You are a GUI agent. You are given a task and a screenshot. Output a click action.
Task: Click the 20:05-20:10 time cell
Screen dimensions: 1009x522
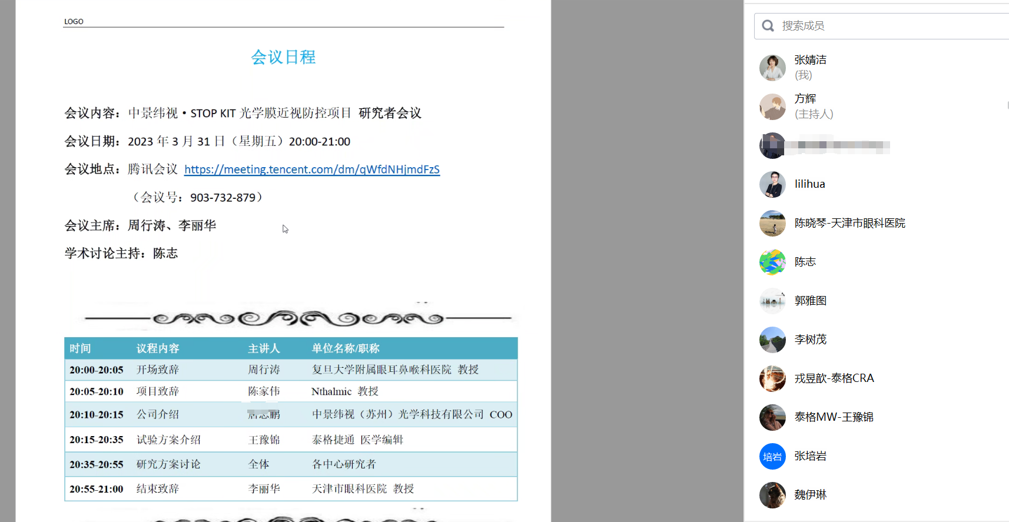[x=97, y=391]
